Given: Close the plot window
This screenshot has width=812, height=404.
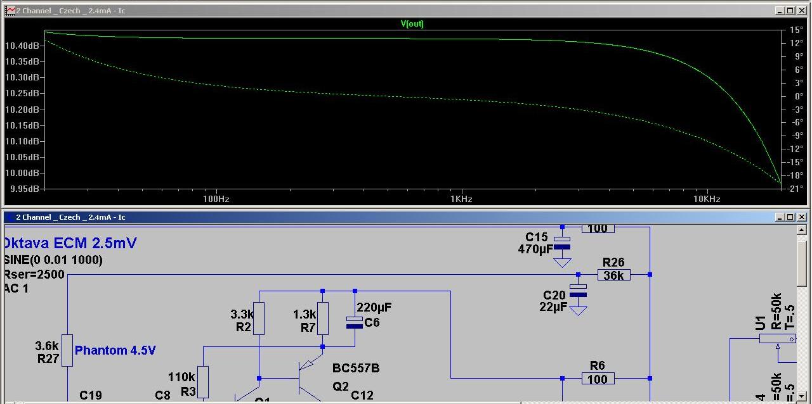Looking at the screenshot, I should 801,11.
